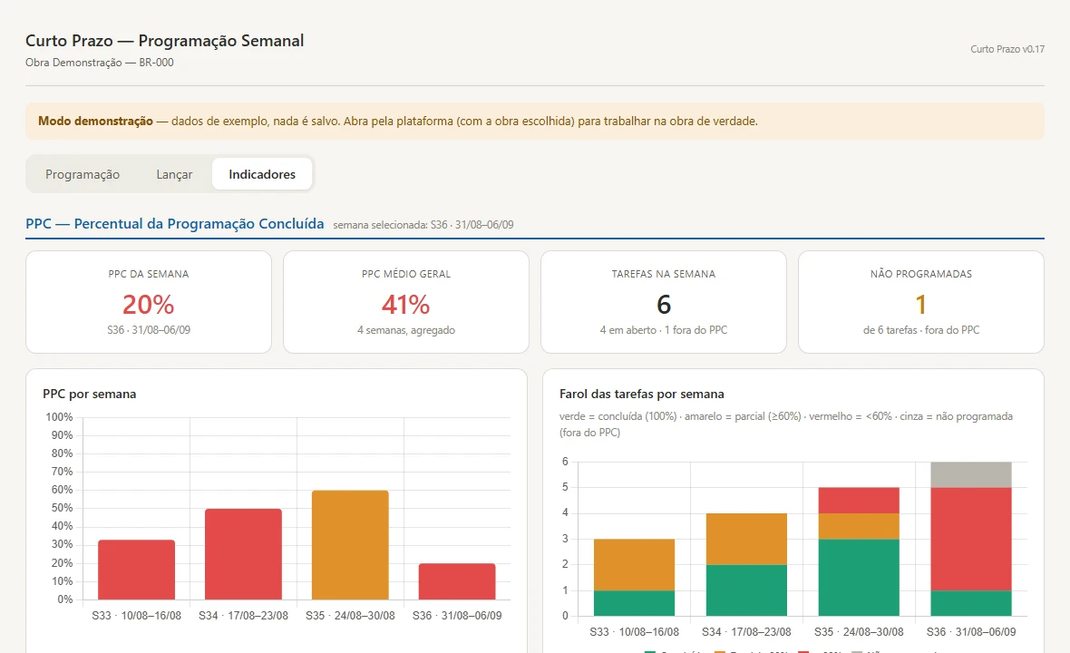Click the gray S36 segment in Farol chart
Viewport: 1070px width, 653px height.
coord(971,475)
